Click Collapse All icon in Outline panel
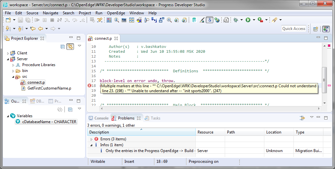The image size is (335, 169). click(x=70, y=110)
